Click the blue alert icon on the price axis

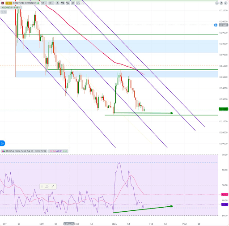click(216, 25)
